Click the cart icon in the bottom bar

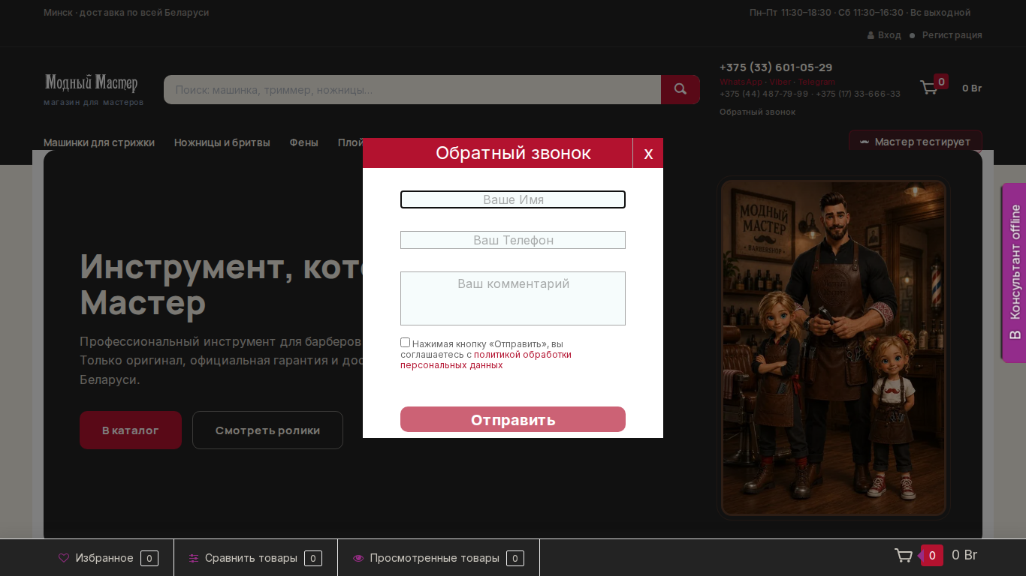(x=904, y=556)
